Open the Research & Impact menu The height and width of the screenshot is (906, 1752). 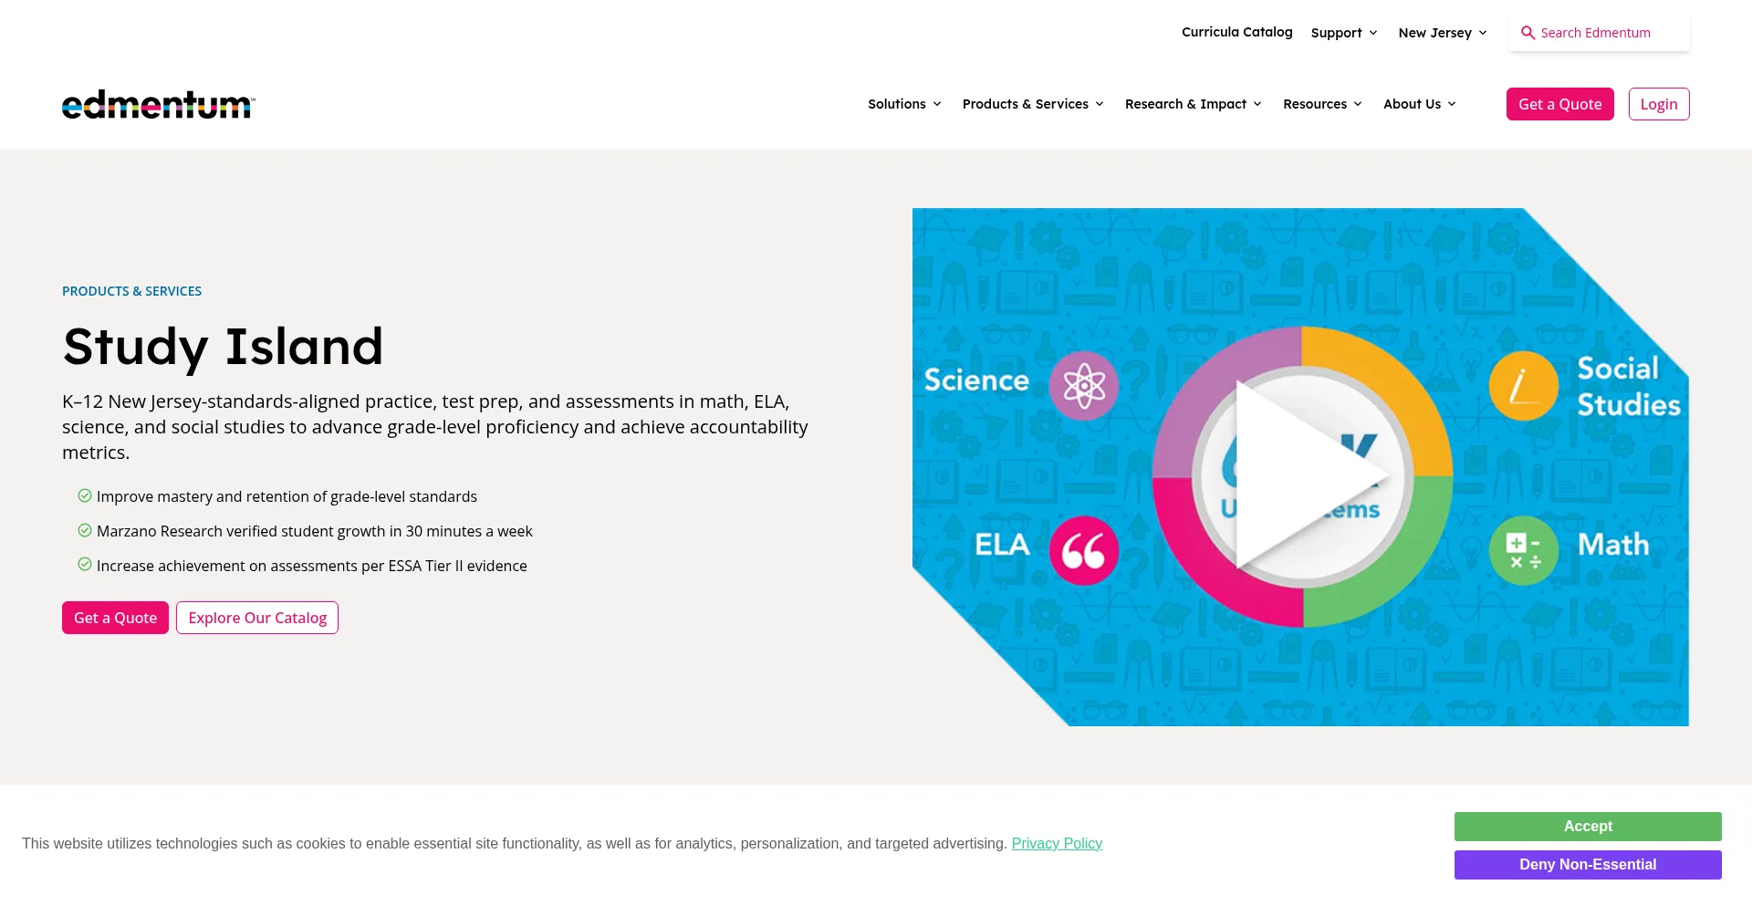[1193, 104]
